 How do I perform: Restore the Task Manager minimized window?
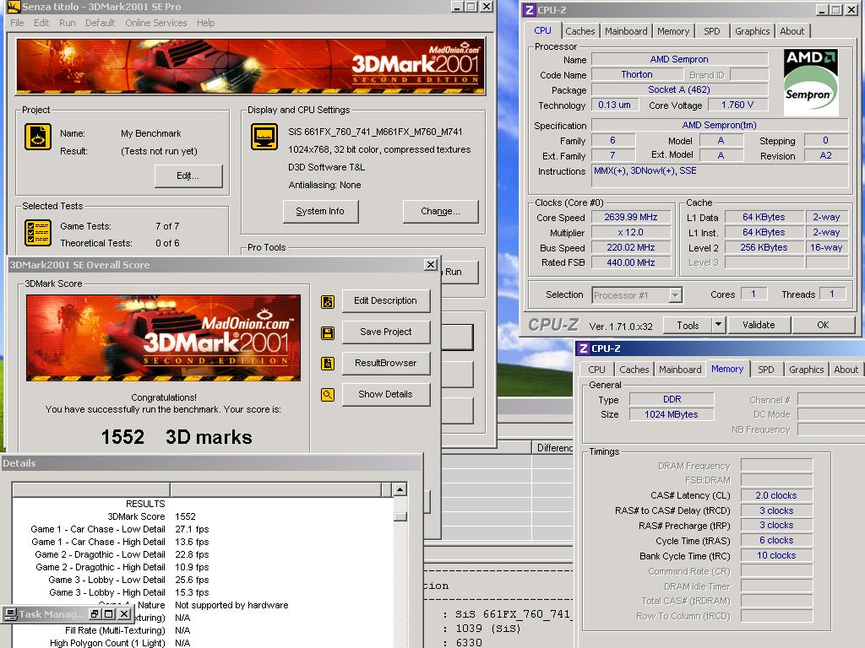coord(95,614)
